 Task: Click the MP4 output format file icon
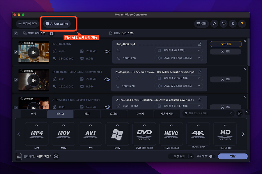(x=19, y=157)
